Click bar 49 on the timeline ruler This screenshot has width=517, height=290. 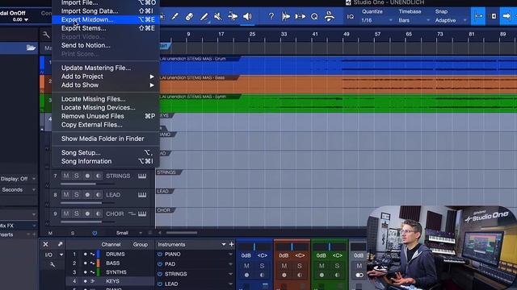[346, 34]
